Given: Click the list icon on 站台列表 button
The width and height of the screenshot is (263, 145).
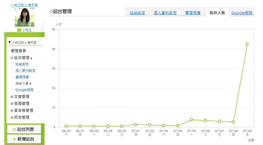Looking at the screenshot, I should (14, 130).
